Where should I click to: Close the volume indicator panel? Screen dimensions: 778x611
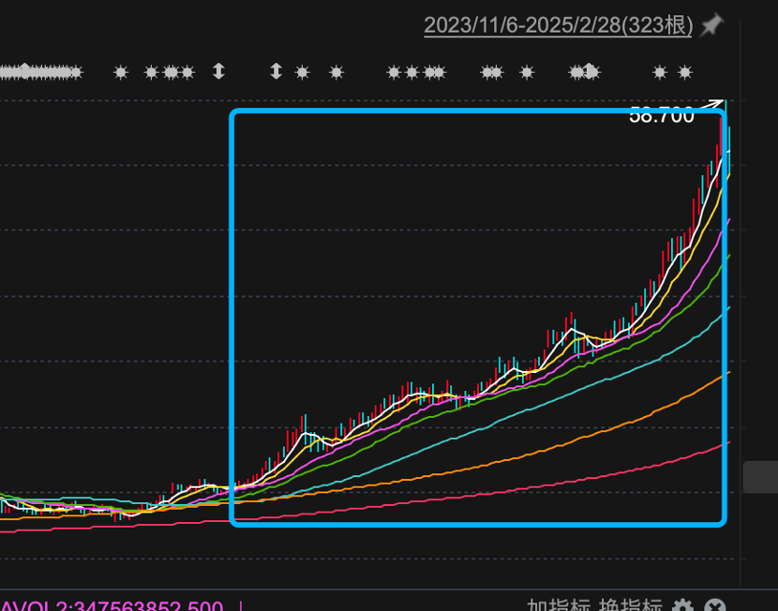pos(715,605)
